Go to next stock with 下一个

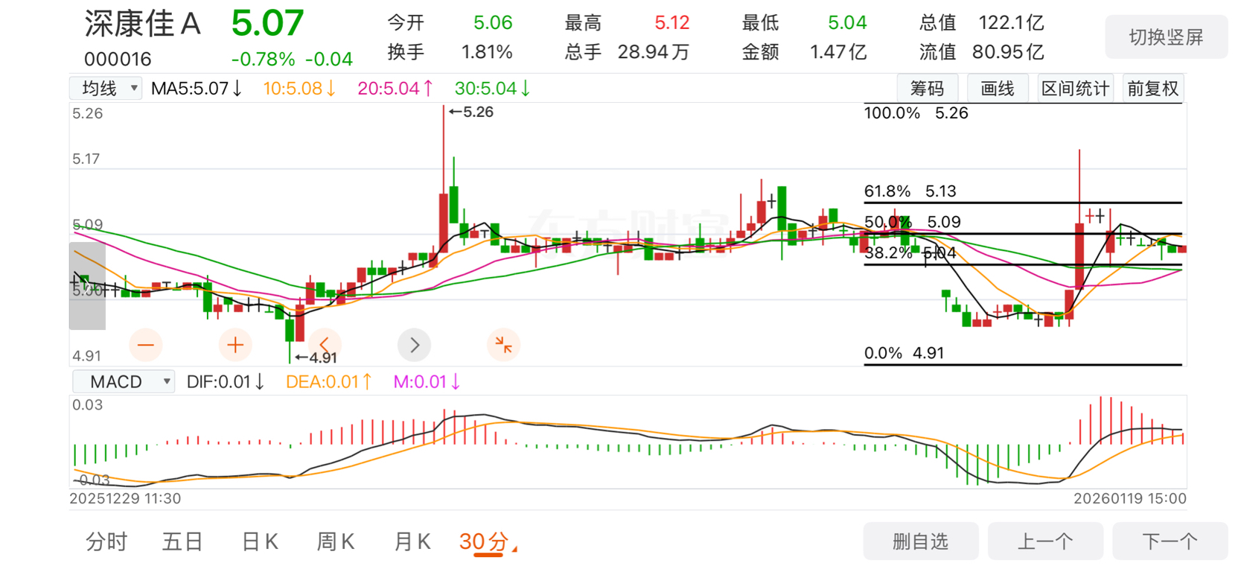1170,541
